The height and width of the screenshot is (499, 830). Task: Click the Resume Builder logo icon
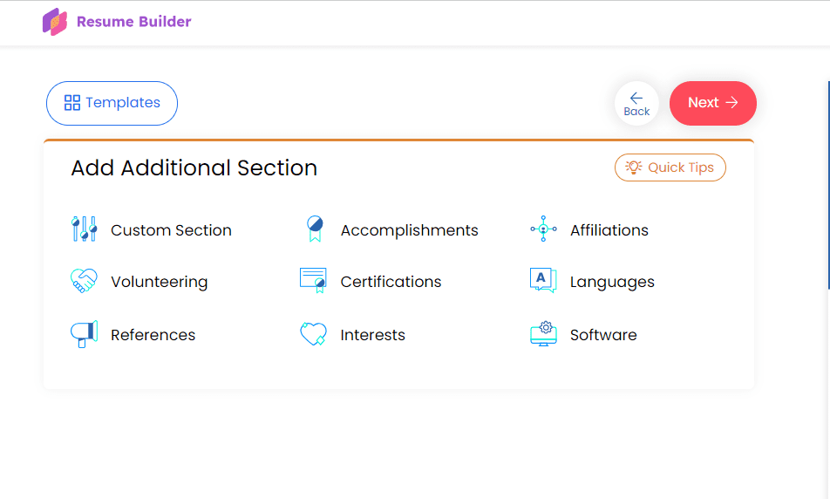pos(55,22)
